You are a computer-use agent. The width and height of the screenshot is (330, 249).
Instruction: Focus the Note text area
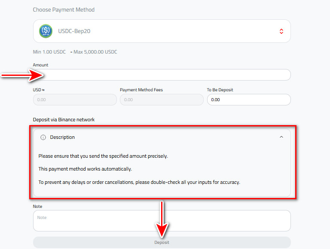pos(162,221)
